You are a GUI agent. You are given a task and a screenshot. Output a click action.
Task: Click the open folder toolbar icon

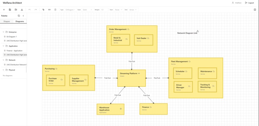16,10
